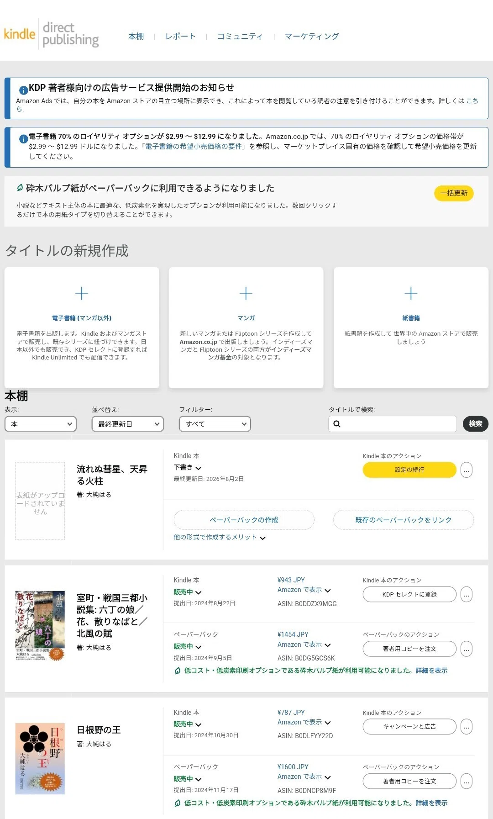Expand Amazon で表示 for the ¥1454 JPY paperback
This screenshot has width=493, height=819.
(304, 645)
